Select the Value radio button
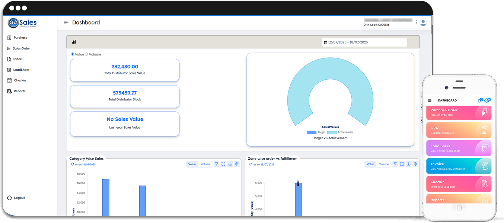The height and width of the screenshot is (223, 504). (73, 54)
